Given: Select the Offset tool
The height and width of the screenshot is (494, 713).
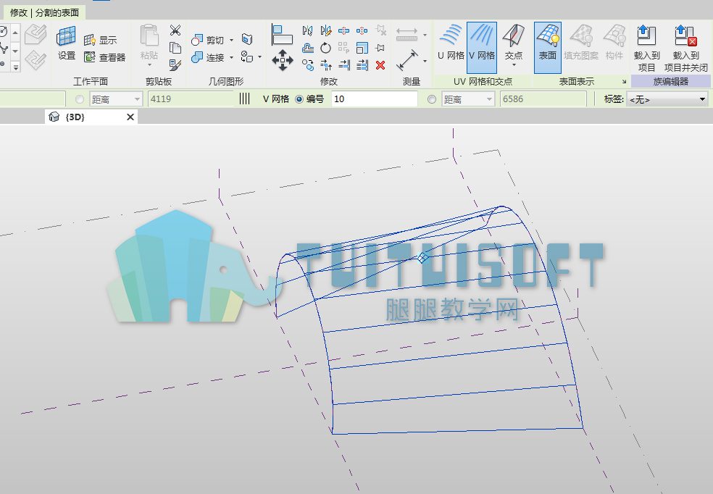Looking at the screenshot, I should (308, 48).
